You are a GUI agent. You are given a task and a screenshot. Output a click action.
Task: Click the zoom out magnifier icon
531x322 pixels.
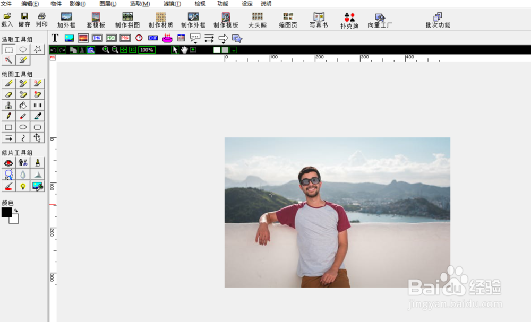[x=115, y=50]
